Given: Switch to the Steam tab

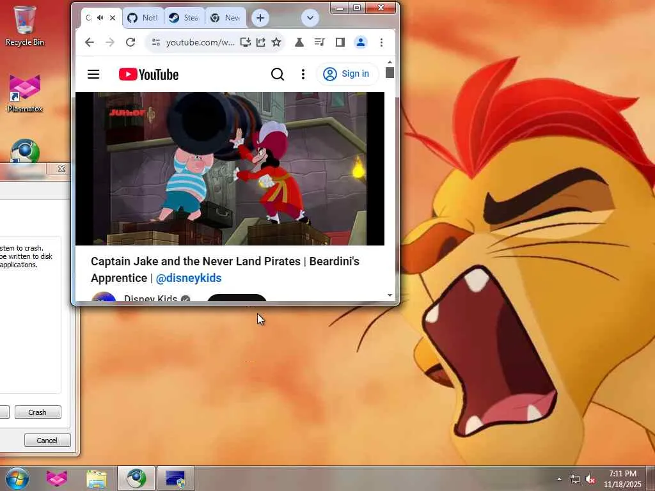Looking at the screenshot, I should coord(184,17).
